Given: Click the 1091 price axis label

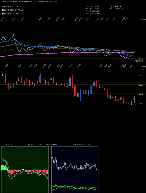Looking at the screenshot, I should pos(141,104).
